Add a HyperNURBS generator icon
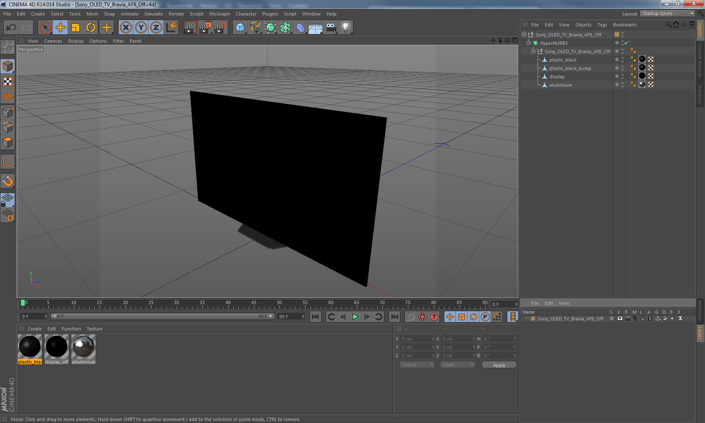705x423 pixels. point(271,28)
